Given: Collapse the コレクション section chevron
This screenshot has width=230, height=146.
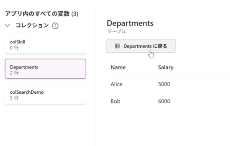Looking at the screenshot, I should (8, 26).
